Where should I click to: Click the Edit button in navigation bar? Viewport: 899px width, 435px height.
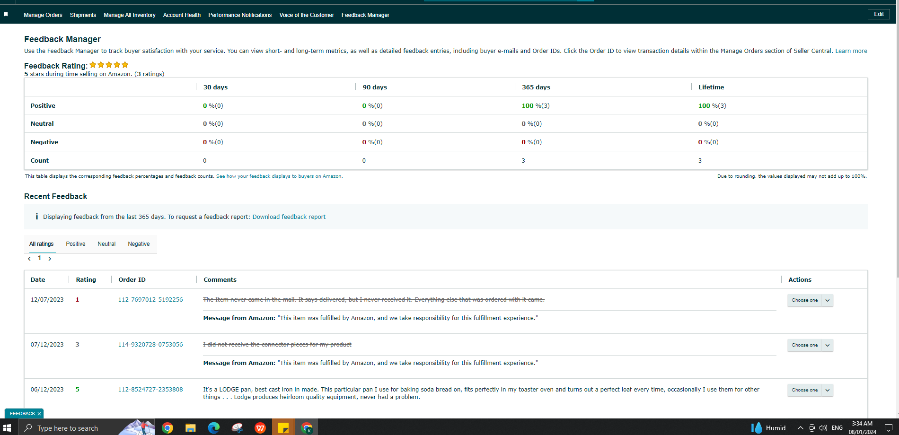(879, 14)
